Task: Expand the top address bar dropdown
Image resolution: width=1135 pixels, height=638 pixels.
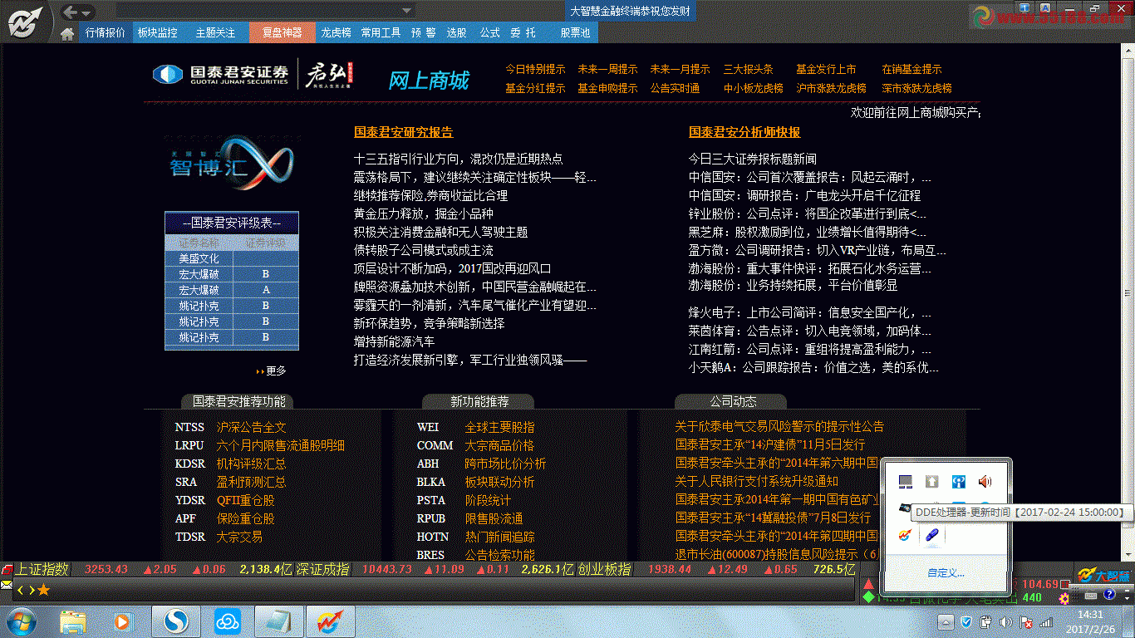Action: (x=406, y=11)
